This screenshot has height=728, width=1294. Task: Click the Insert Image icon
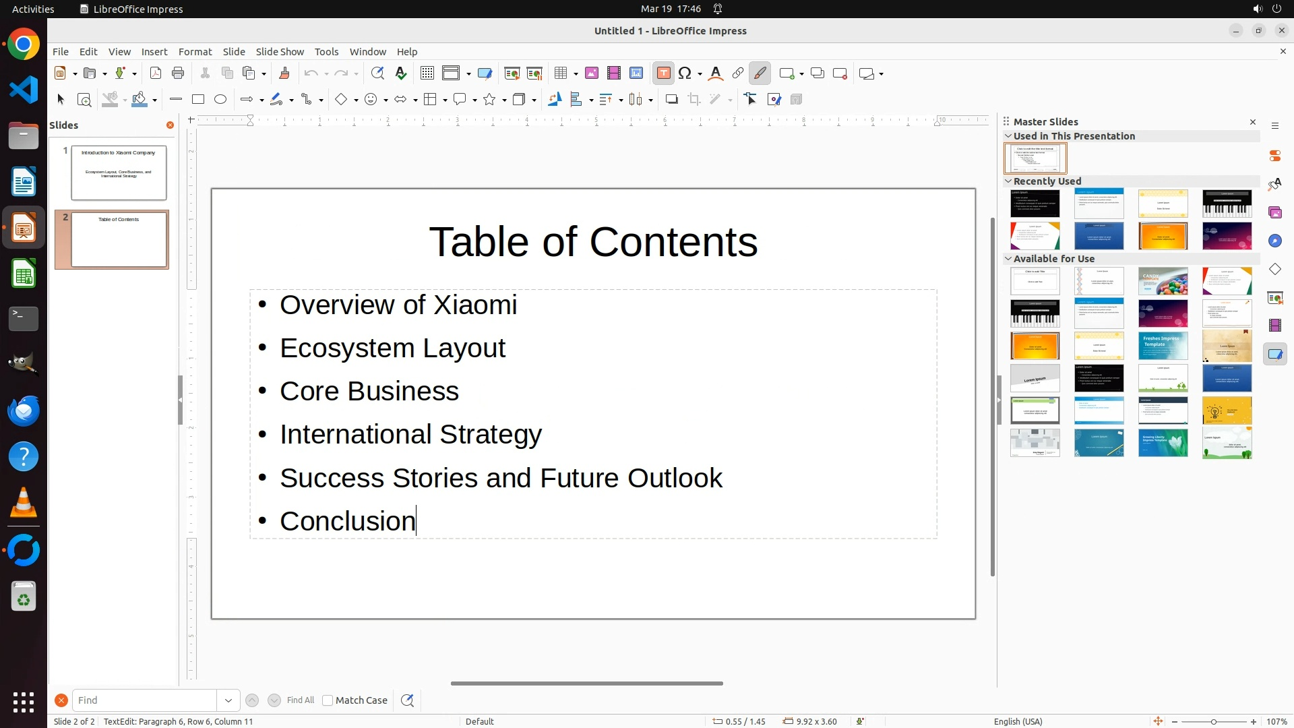(592, 73)
